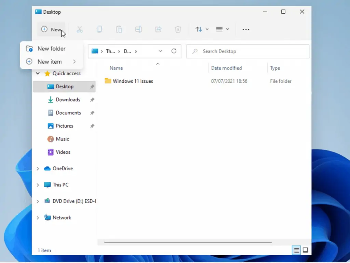Select the Windows 11 Issues folder
Image resolution: width=350 pixels, height=263 pixels.
(133, 81)
